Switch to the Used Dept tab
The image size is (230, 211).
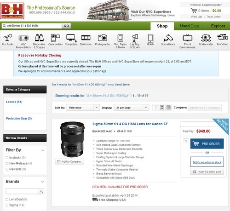point(190,26)
